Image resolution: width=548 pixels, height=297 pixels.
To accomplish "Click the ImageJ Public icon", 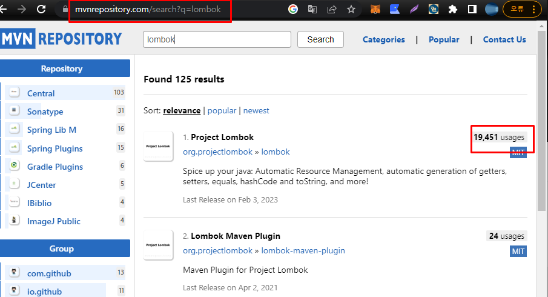I will (14, 220).
